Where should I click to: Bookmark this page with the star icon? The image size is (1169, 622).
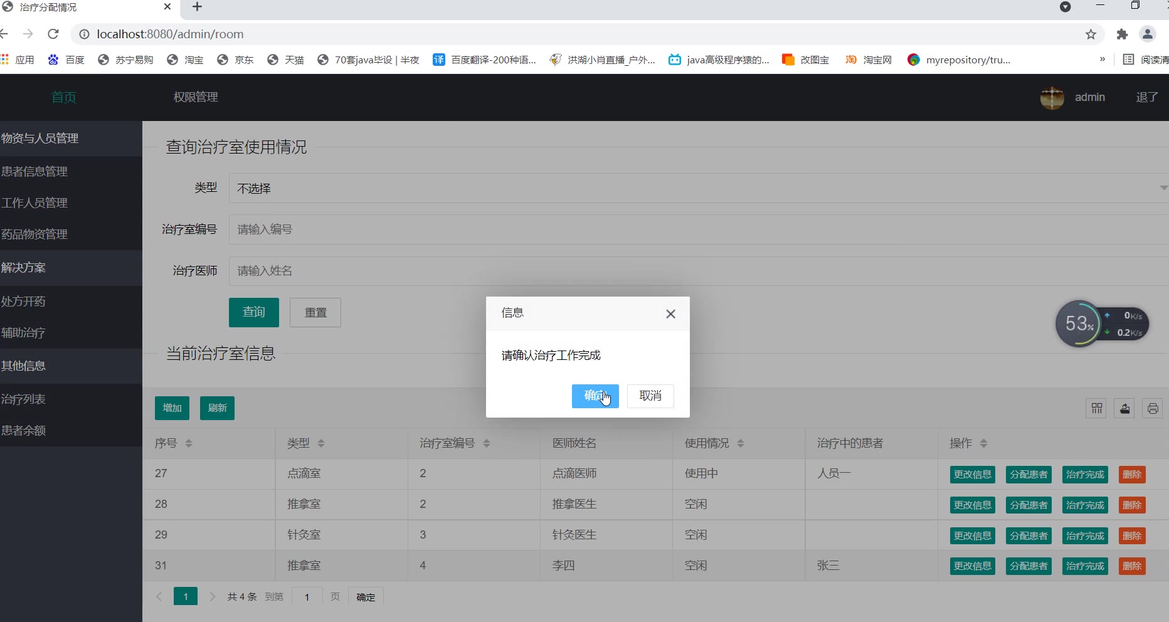1091,34
